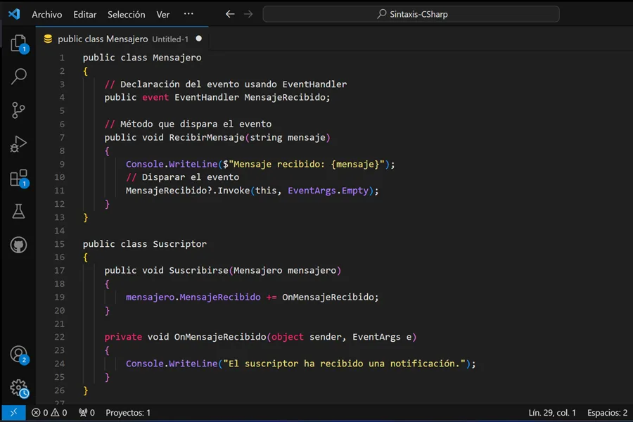Click 'Suscribirse' method name on line 17

point(198,270)
